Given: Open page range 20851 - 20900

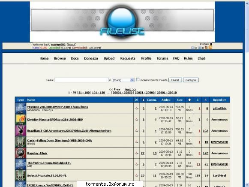Looking at the screenshot, I should [x=145, y=93].
